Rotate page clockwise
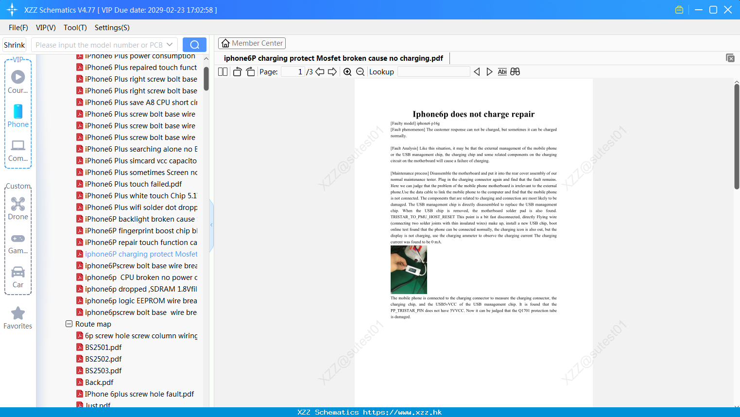This screenshot has width=740, height=417. [250, 72]
